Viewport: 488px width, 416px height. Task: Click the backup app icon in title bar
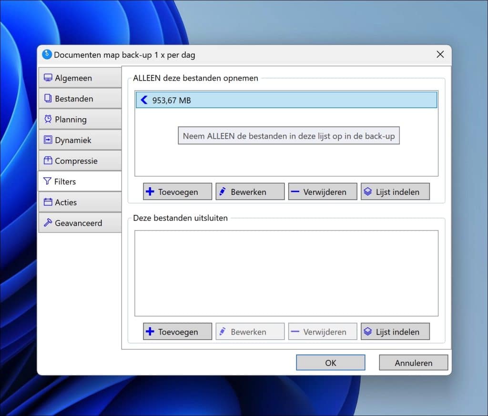(x=47, y=54)
